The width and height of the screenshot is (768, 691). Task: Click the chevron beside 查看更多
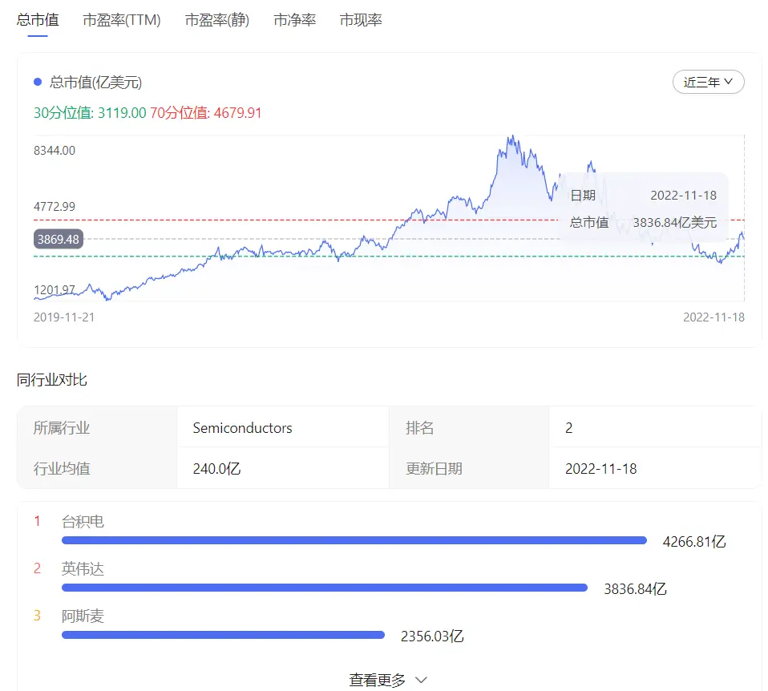coord(421,680)
